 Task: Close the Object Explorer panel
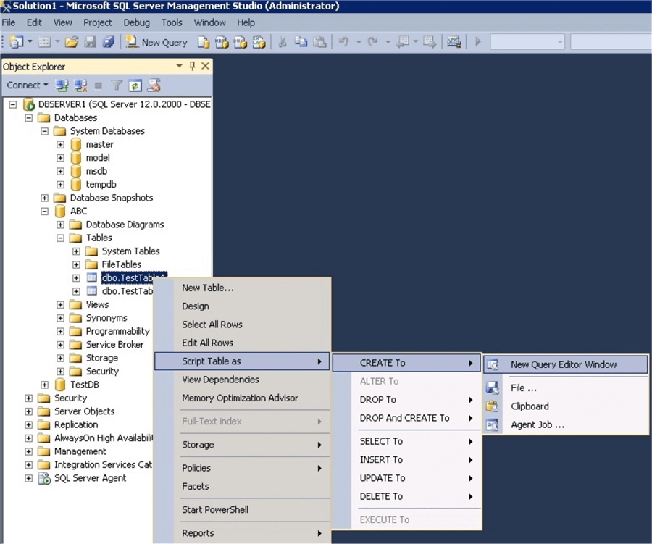(x=205, y=66)
